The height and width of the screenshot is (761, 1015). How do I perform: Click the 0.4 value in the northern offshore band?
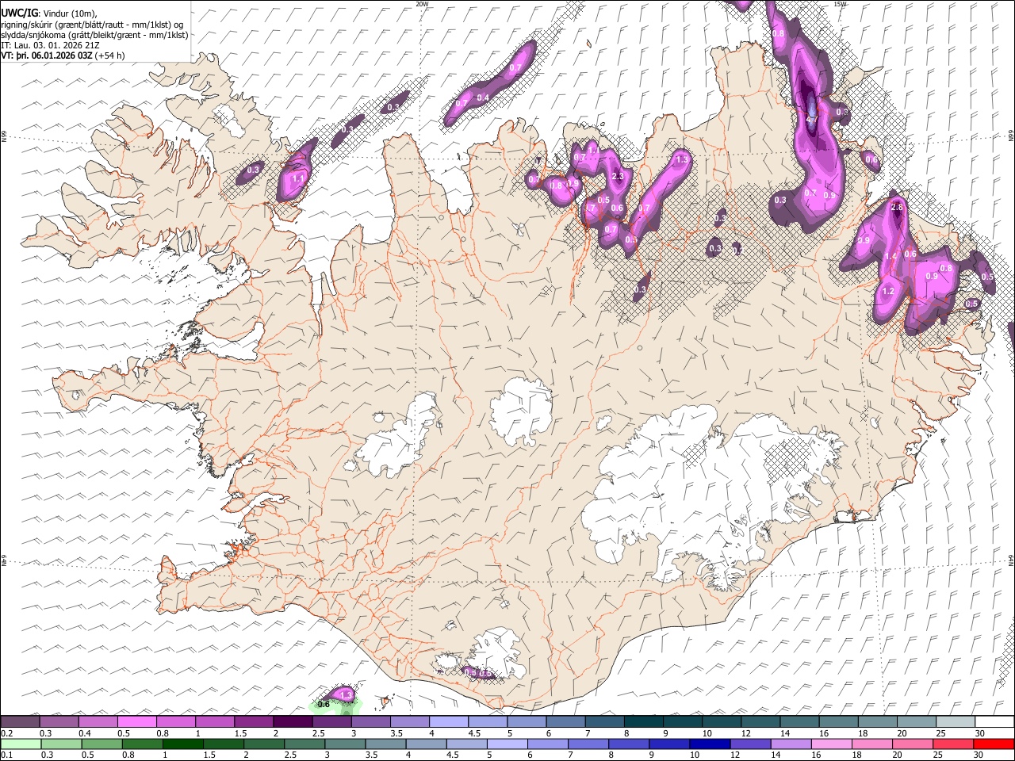pyautogui.click(x=483, y=98)
